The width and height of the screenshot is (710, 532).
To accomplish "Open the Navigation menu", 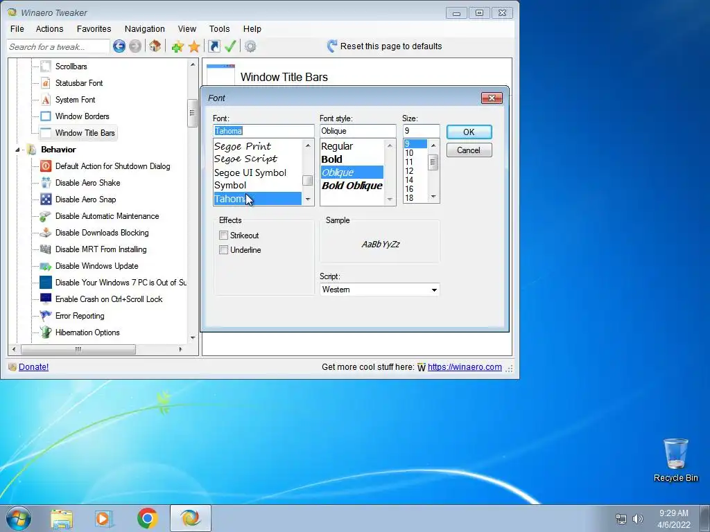I will coord(144,29).
